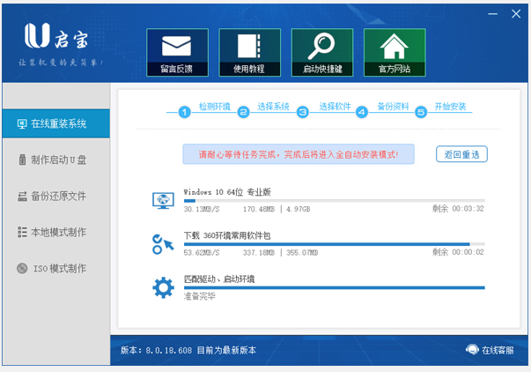This screenshot has width=531, height=372.
Task: Click the 360环境常用软件包 checklist cursor icon
Action: pos(163,244)
